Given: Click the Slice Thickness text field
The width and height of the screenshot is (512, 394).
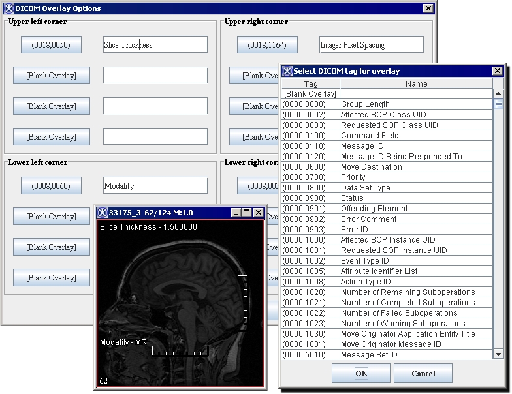Looking at the screenshot, I should click(x=155, y=45).
